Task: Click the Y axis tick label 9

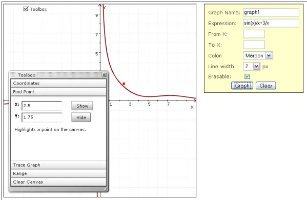Action: pos(96,15)
